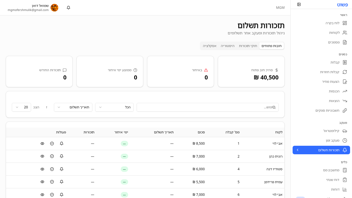Open the מחשבון מס tax calculator
The width and height of the screenshot is (352, 198).
[345, 170]
